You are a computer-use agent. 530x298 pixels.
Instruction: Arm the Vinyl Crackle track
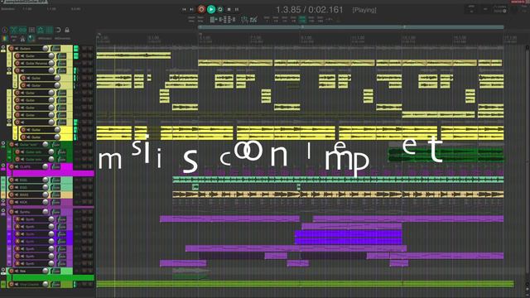tap(12, 285)
